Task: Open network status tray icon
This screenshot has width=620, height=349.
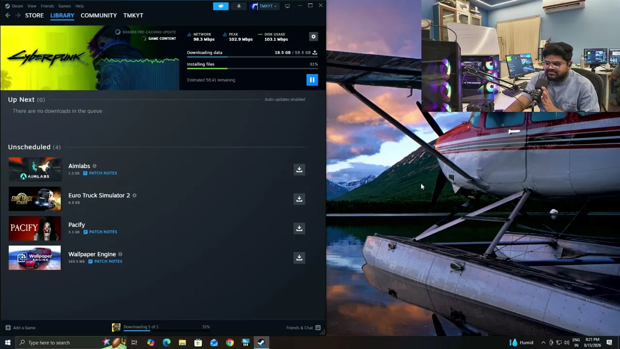Action: (558, 343)
